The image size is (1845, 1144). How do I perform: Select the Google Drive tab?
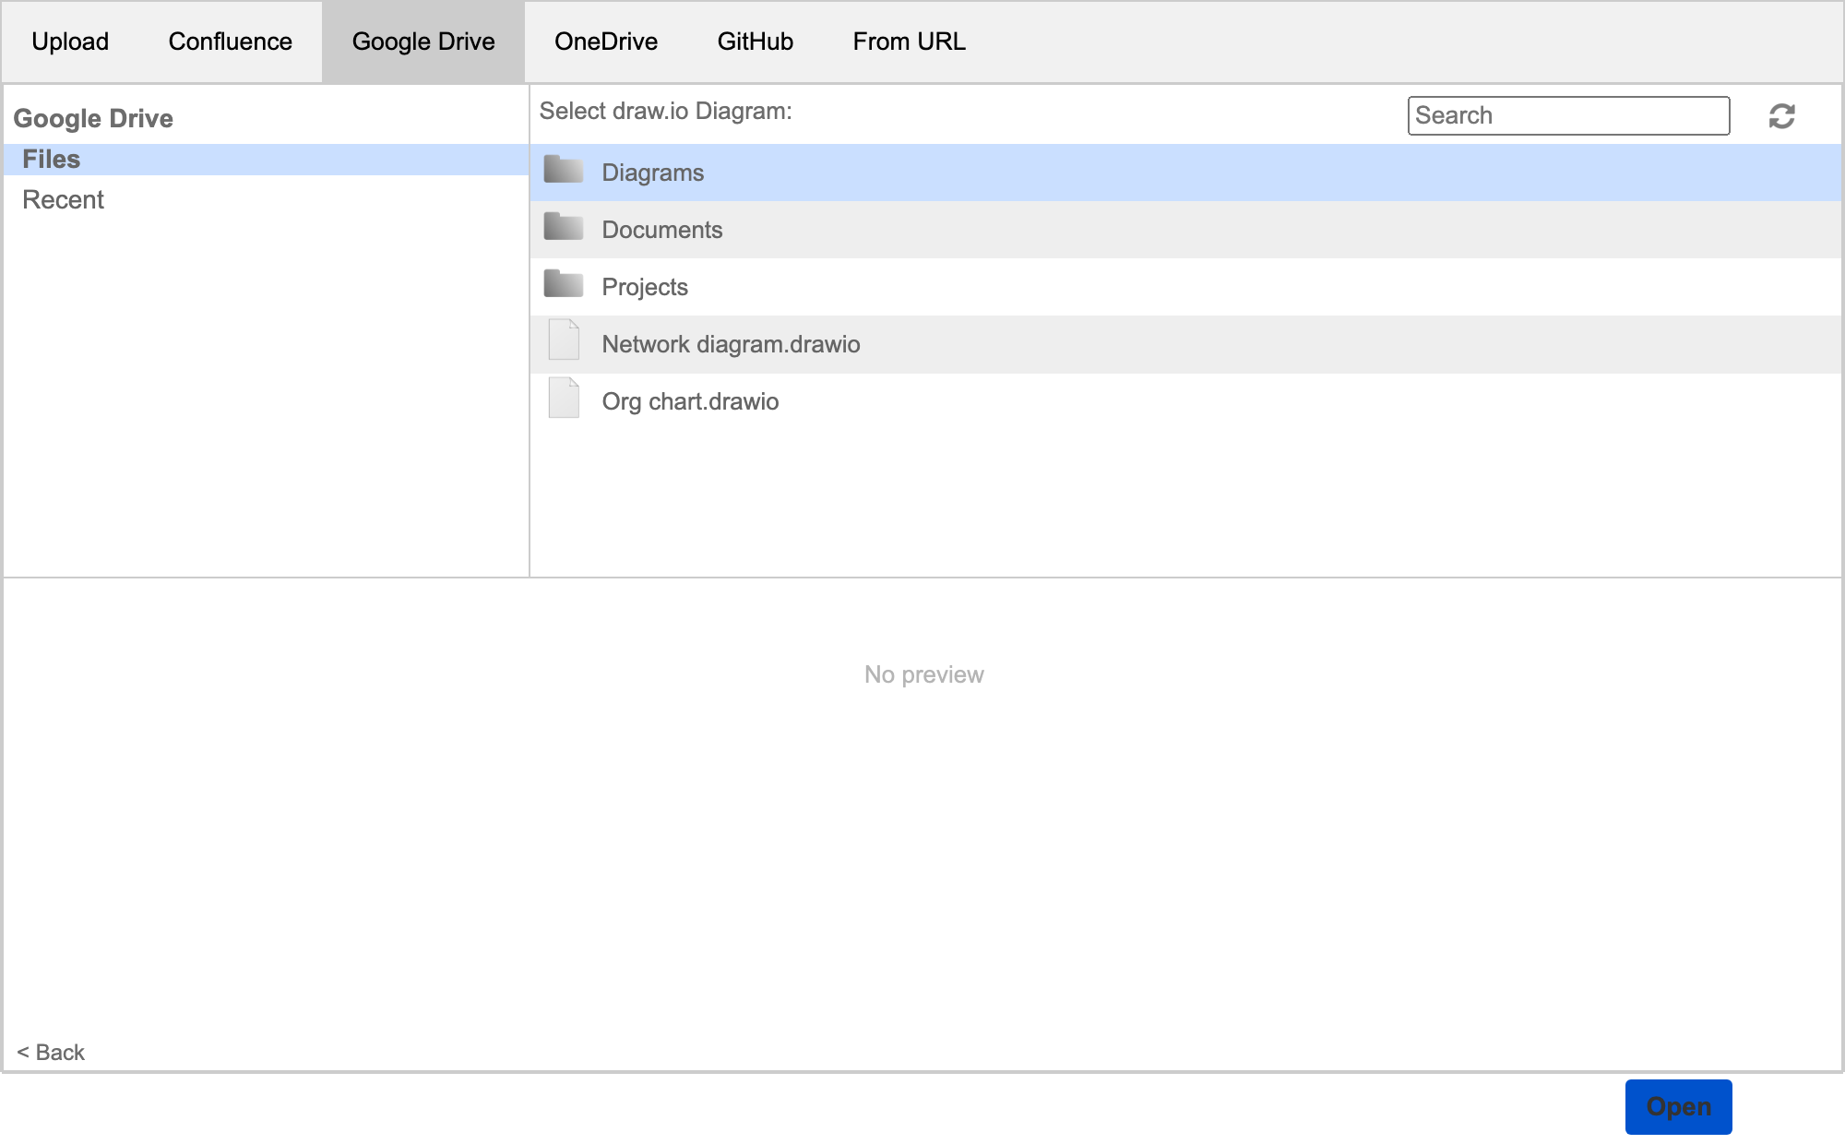(x=423, y=42)
